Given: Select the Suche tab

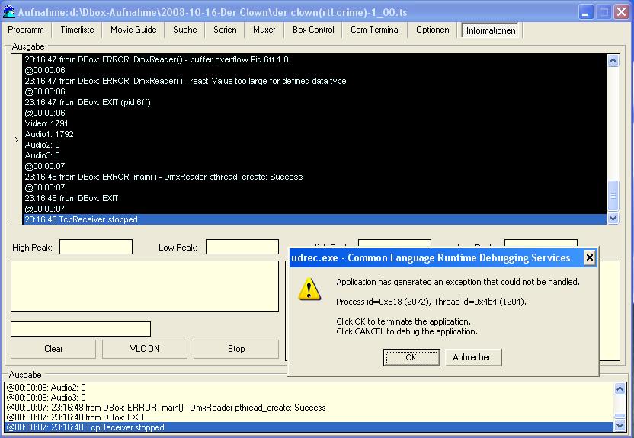Looking at the screenshot, I should pos(184,30).
